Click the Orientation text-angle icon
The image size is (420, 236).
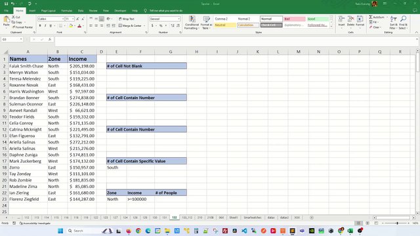(108, 19)
